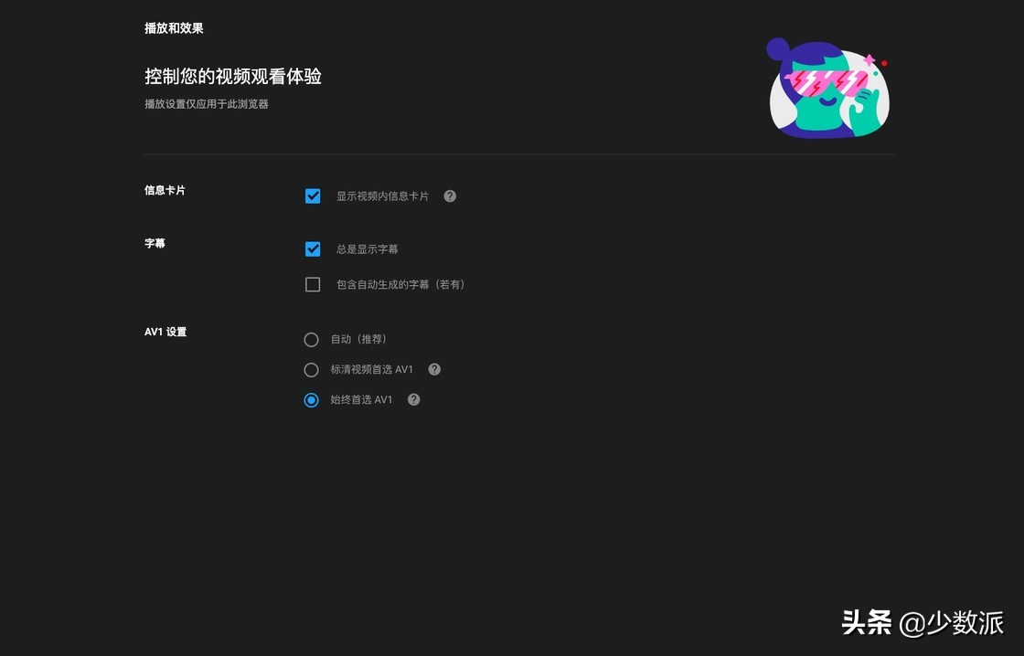Select the help icon on the AV1 second option
1024x656 pixels.
click(434, 369)
